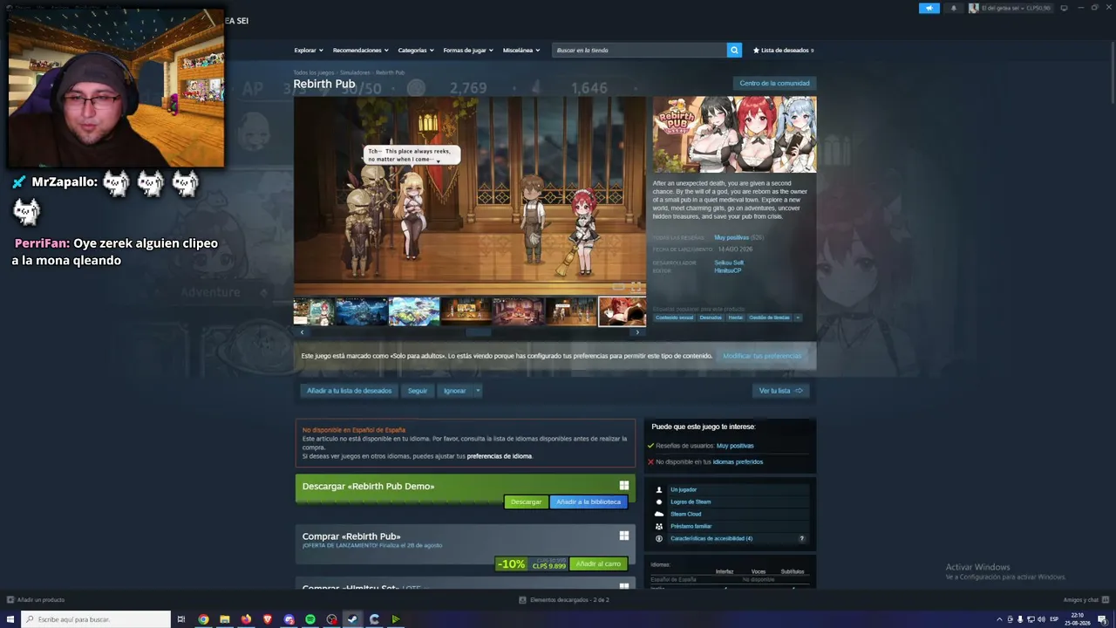Open 'Préstamo familiar' feature link

point(691,526)
